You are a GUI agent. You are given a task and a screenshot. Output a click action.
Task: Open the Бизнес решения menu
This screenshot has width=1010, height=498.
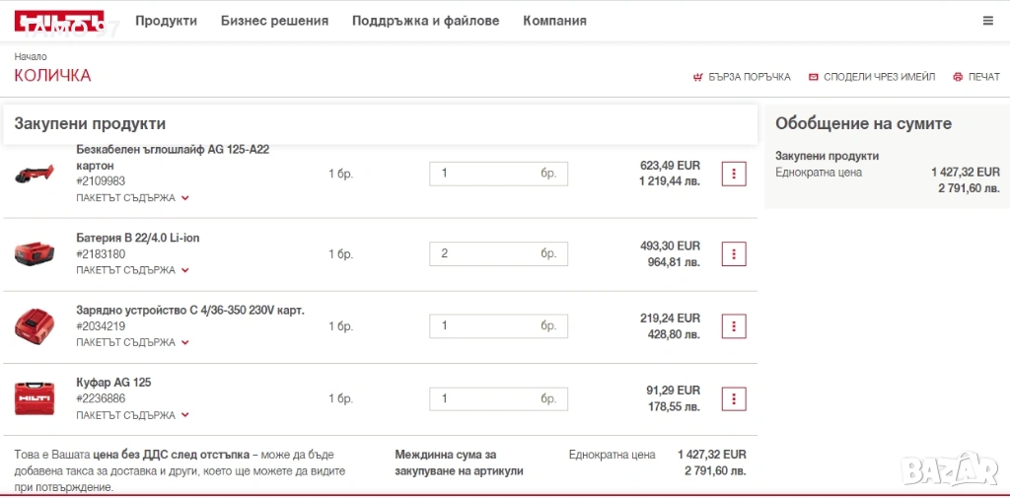[x=274, y=21]
